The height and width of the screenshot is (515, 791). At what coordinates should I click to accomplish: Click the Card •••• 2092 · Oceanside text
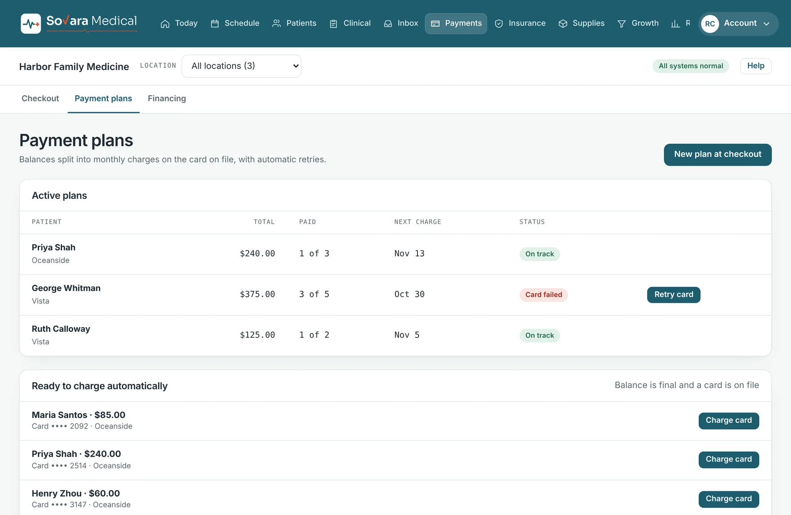coord(82,427)
